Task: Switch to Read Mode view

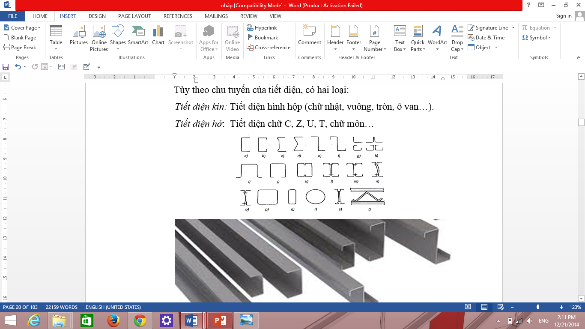Action: click(468, 307)
